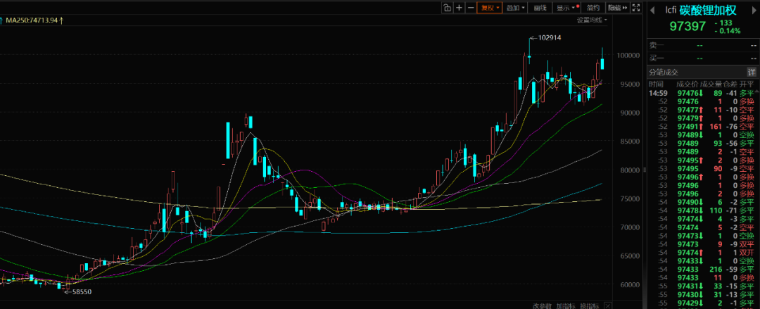The width and height of the screenshot is (760, 309).
Task: Toggle 简约 simple mode
Action: point(593,8)
